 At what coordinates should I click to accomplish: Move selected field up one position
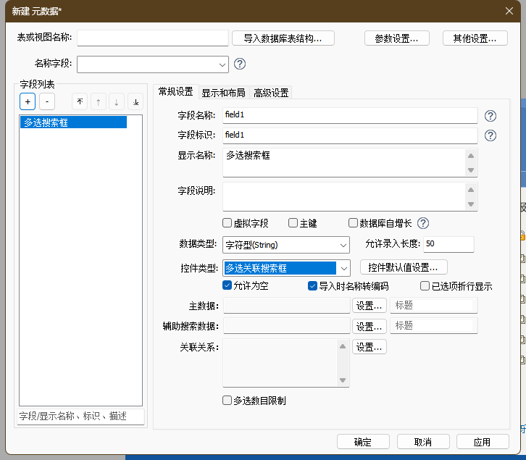coord(98,102)
